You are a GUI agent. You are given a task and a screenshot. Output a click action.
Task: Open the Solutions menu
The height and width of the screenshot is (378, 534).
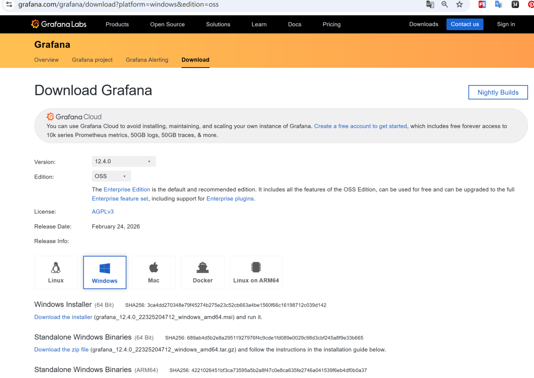218,24
